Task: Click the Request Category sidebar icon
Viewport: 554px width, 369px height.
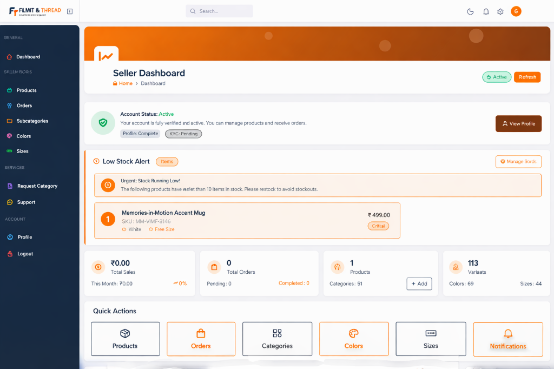Action: click(x=10, y=186)
